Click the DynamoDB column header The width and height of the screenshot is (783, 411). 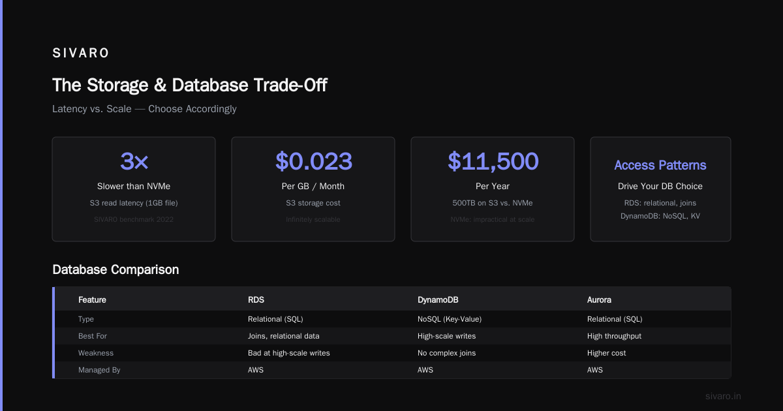coord(437,299)
